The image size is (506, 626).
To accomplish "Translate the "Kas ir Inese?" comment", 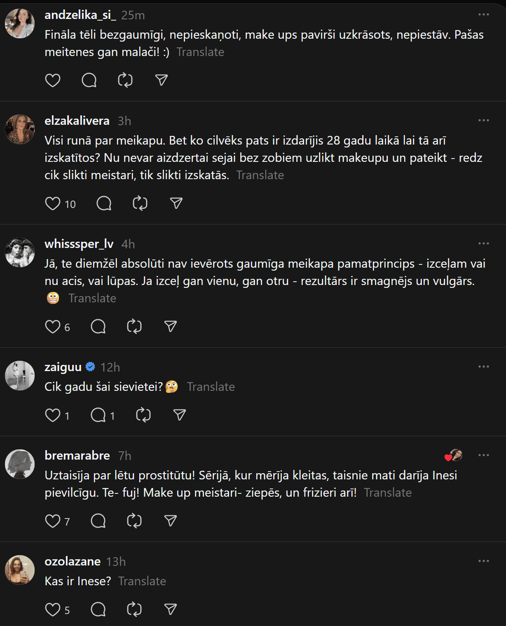I will (142, 581).
